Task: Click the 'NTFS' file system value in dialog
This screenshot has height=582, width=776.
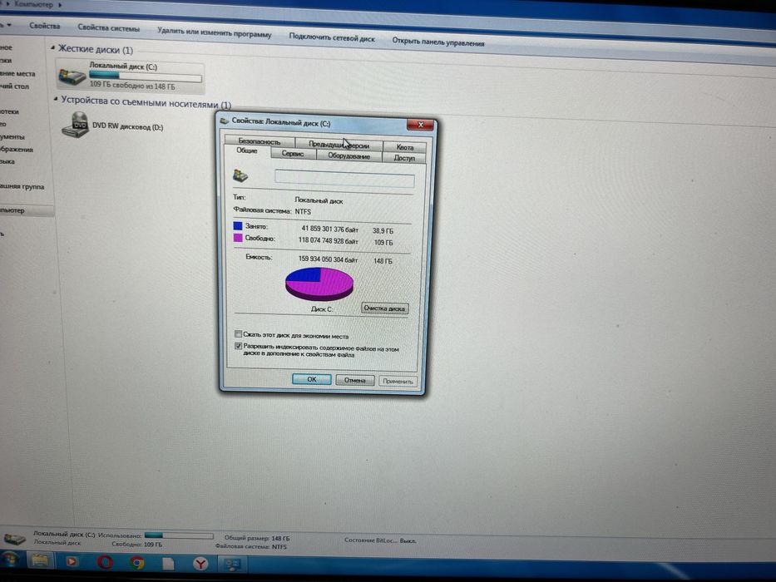Action: pos(303,211)
